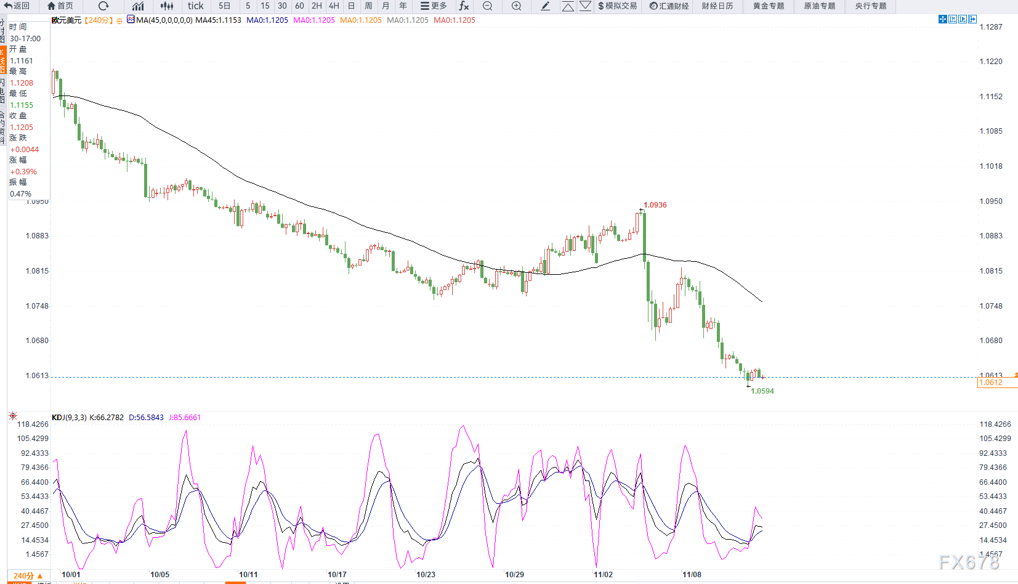Click the refresh chart icon
The height and width of the screenshot is (584, 1018).
[103, 6]
